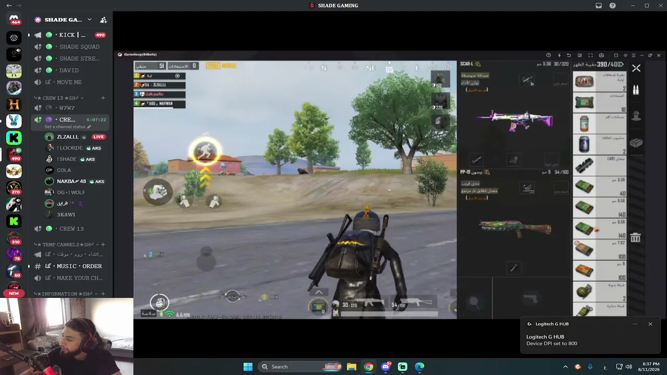Open the Discord inbox icon in title bar
Screen dimensions: 667x375
pos(599,6)
